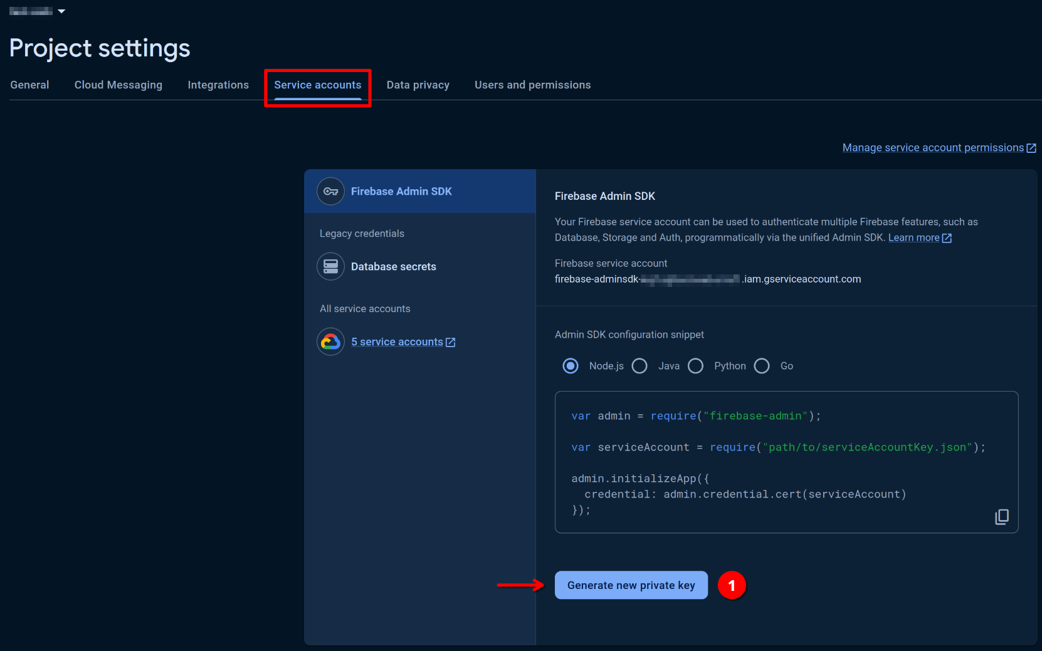Open the Cloud Messaging tab
Image resolution: width=1042 pixels, height=651 pixels.
click(x=118, y=85)
